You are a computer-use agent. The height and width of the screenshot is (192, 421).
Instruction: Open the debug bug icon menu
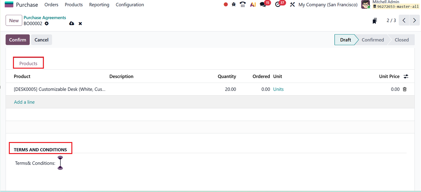pos(234,4)
